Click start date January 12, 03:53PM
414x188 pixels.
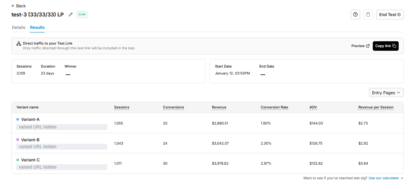(232, 73)
